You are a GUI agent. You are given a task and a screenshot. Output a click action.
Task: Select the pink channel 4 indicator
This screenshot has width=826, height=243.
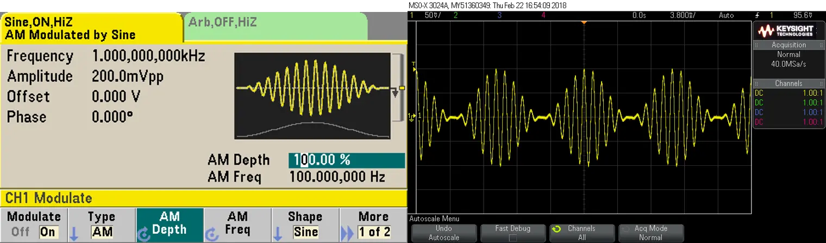point(543,16)
